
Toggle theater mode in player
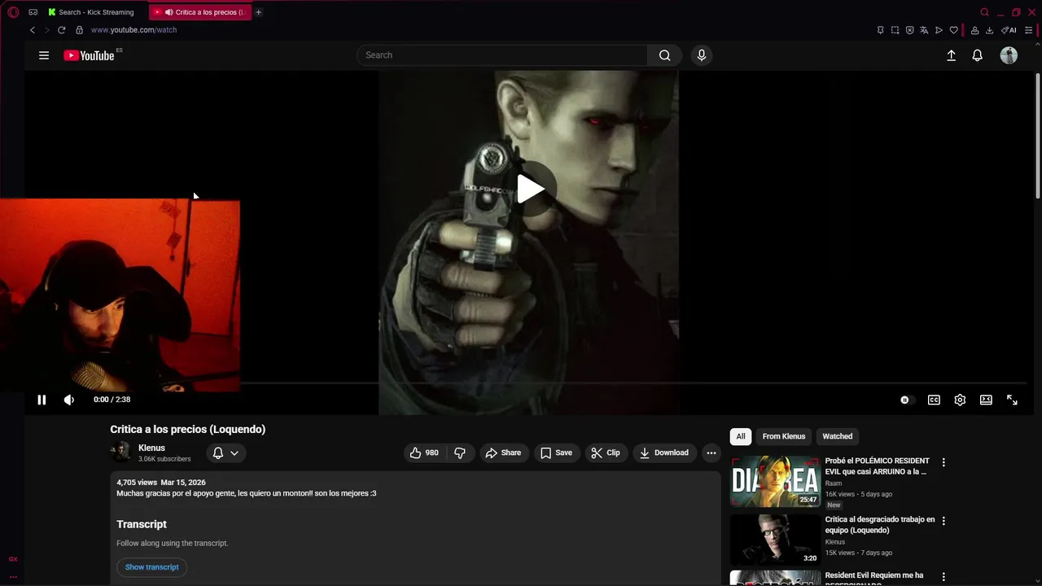[986, 400]
